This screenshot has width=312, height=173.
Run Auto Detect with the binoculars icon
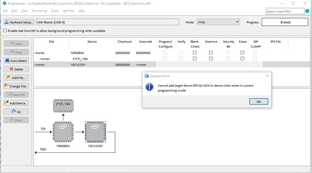pos(16,61)
